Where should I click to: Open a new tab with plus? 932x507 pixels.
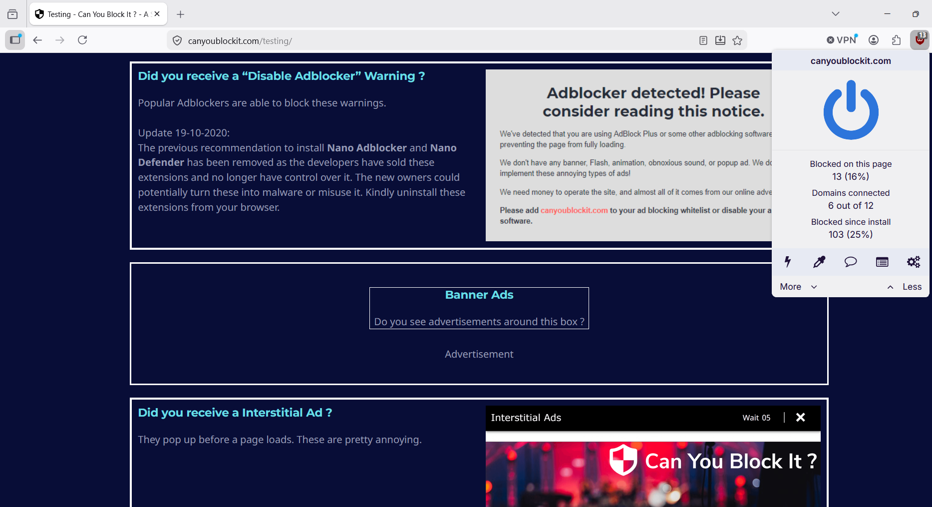pyautogui.click(x=181, y=14)
